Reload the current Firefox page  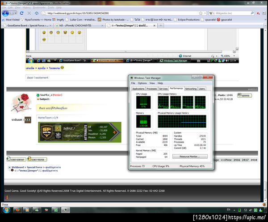21,13
